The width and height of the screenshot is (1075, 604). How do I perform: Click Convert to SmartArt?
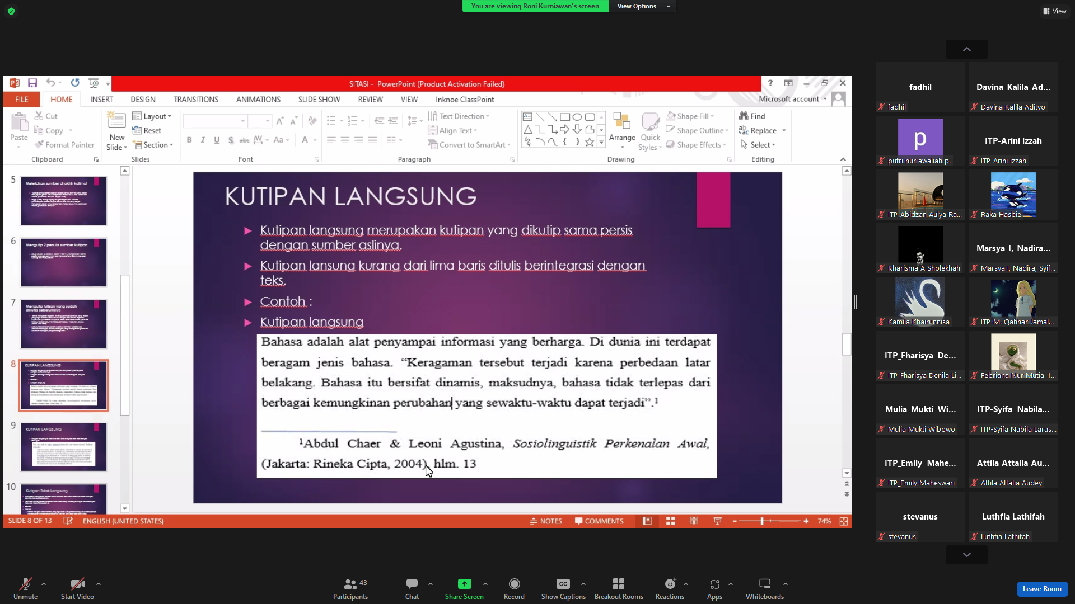pos(469,145)
